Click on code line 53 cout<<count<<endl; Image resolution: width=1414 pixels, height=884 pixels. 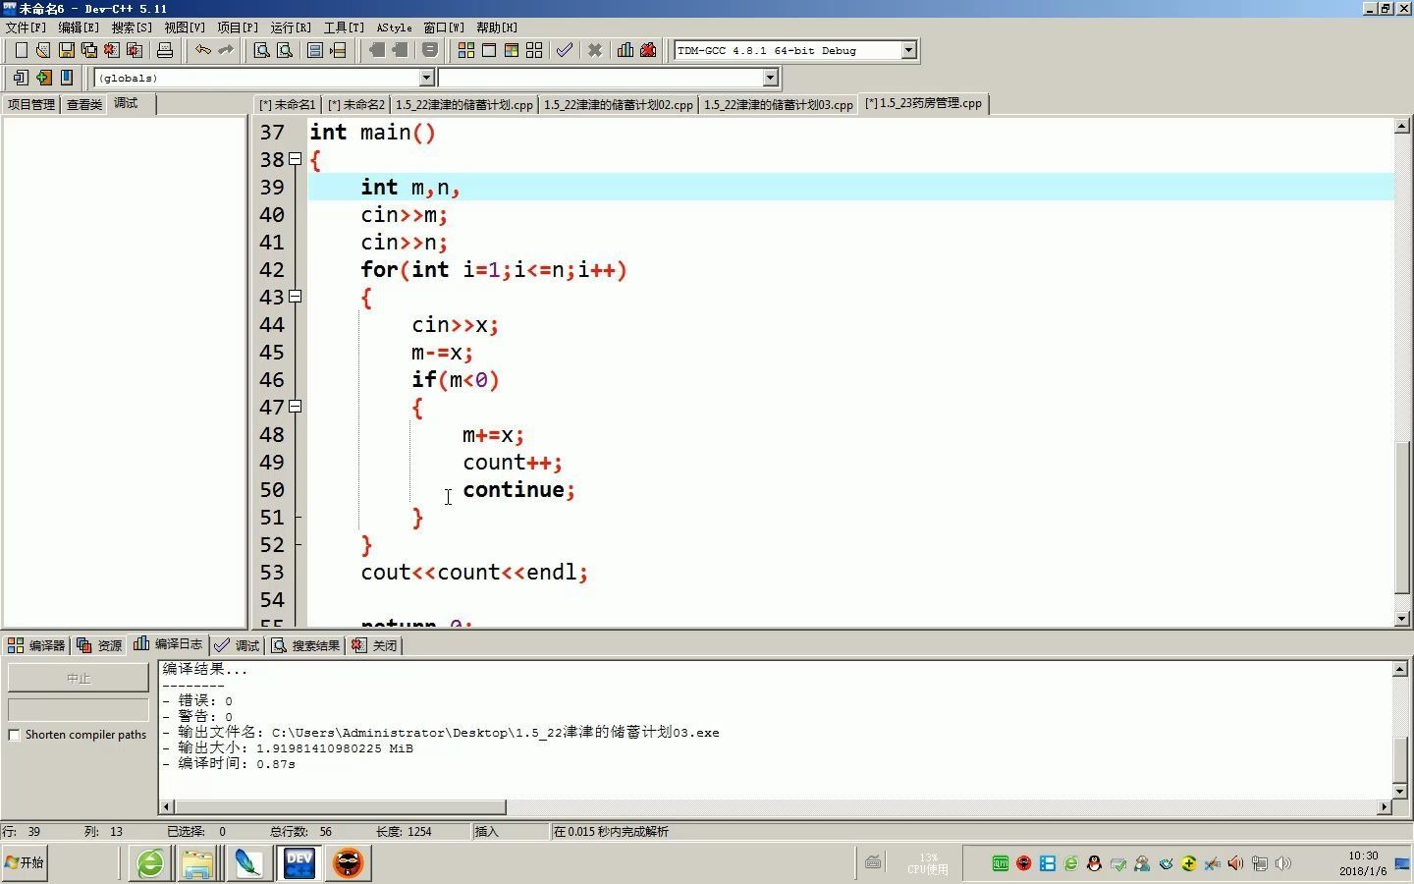pyautogui.click(x=474, y=572)
